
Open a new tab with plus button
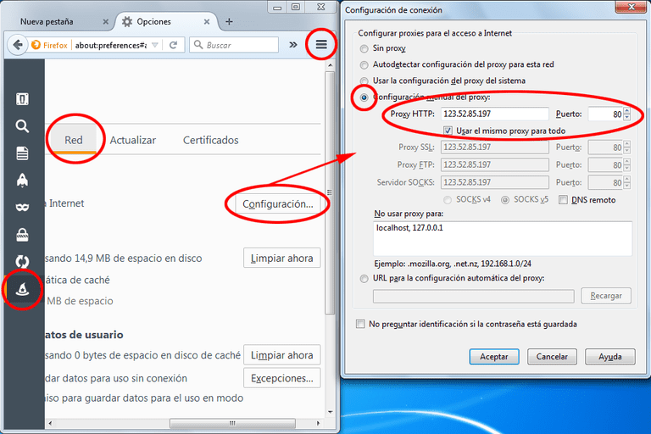point(229,21)
